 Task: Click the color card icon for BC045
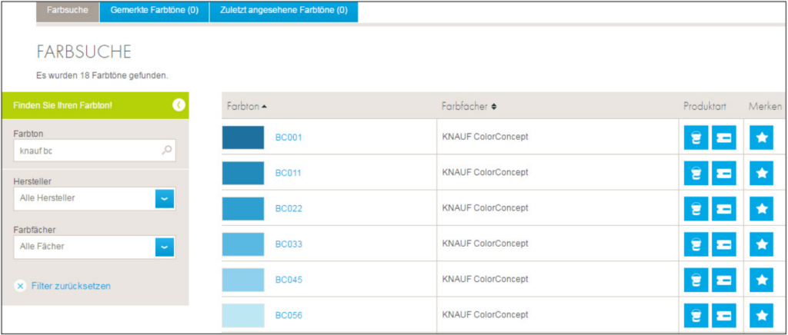click(724, 280)
